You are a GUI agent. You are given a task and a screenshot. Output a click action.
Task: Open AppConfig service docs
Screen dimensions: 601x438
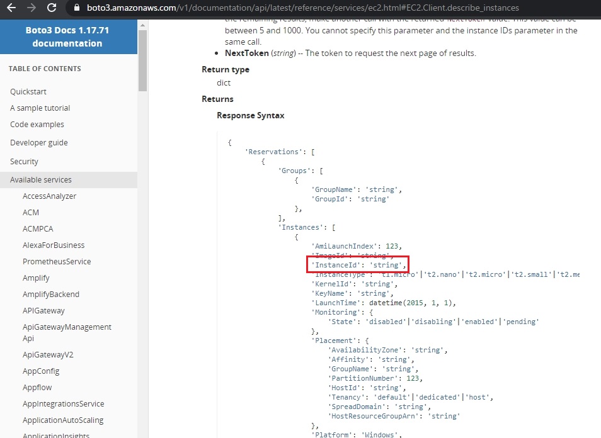coord(41,371)
